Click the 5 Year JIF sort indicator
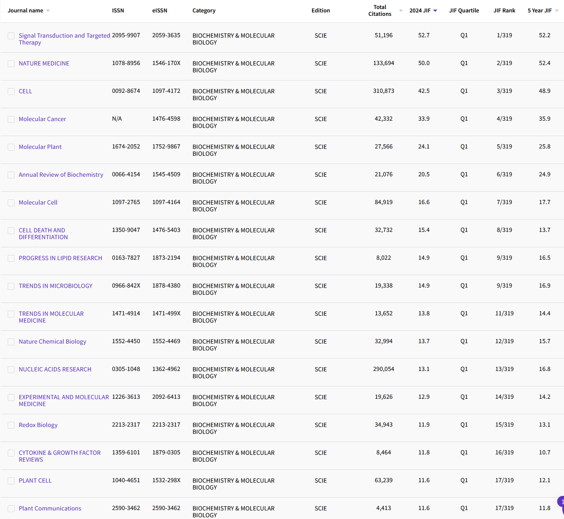The height and width of the screenshot is (519, 564). point(556,10)
